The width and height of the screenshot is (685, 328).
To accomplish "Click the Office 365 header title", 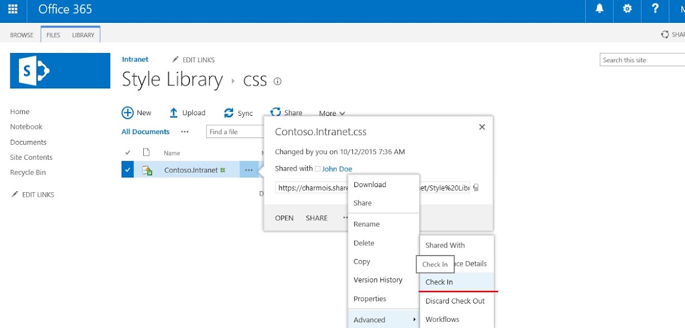I will coord(65,9).
